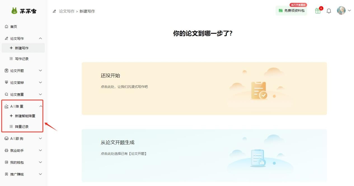Click the 论文写作 sidebar menu label
354x186 pixels.
coord(17,38)
